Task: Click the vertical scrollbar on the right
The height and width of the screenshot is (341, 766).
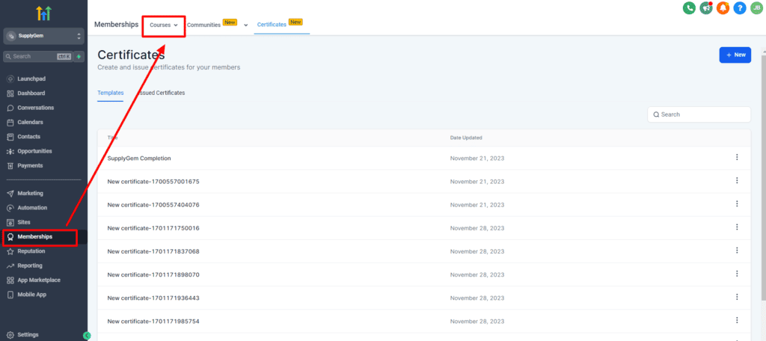Action: point(763,174)
